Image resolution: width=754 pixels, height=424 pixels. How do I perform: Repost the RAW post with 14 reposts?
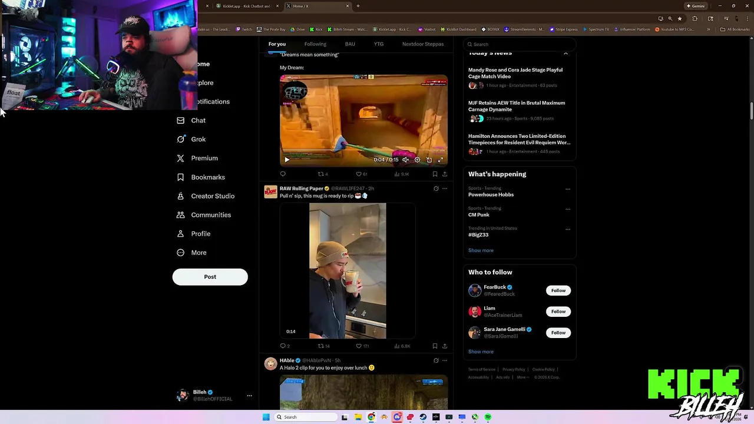click(323, 346)
